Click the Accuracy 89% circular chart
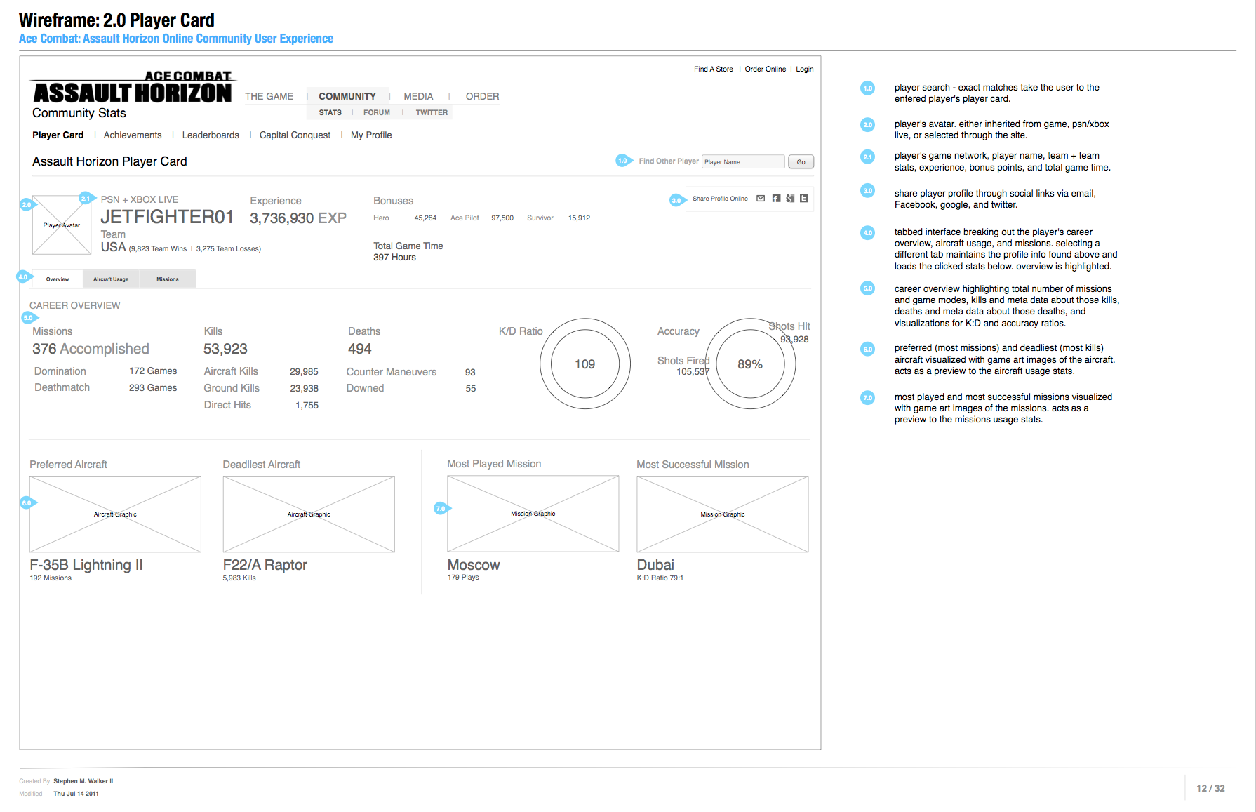Viewport: 1256px width, 812px height. [750, 364]
